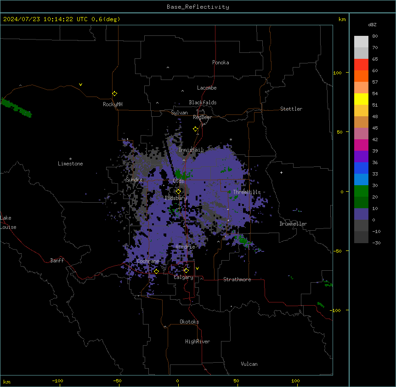The image size is (396, 387).
Task: Click the Okotoks town label
Action: [189, 322]
